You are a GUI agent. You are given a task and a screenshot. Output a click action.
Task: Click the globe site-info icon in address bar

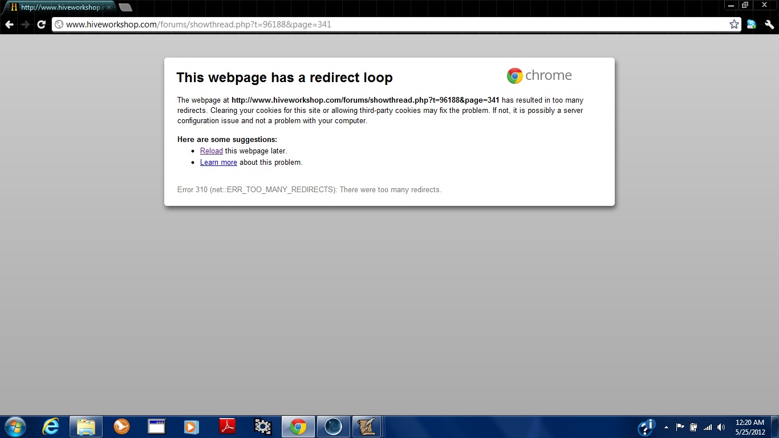click(59, 25)
